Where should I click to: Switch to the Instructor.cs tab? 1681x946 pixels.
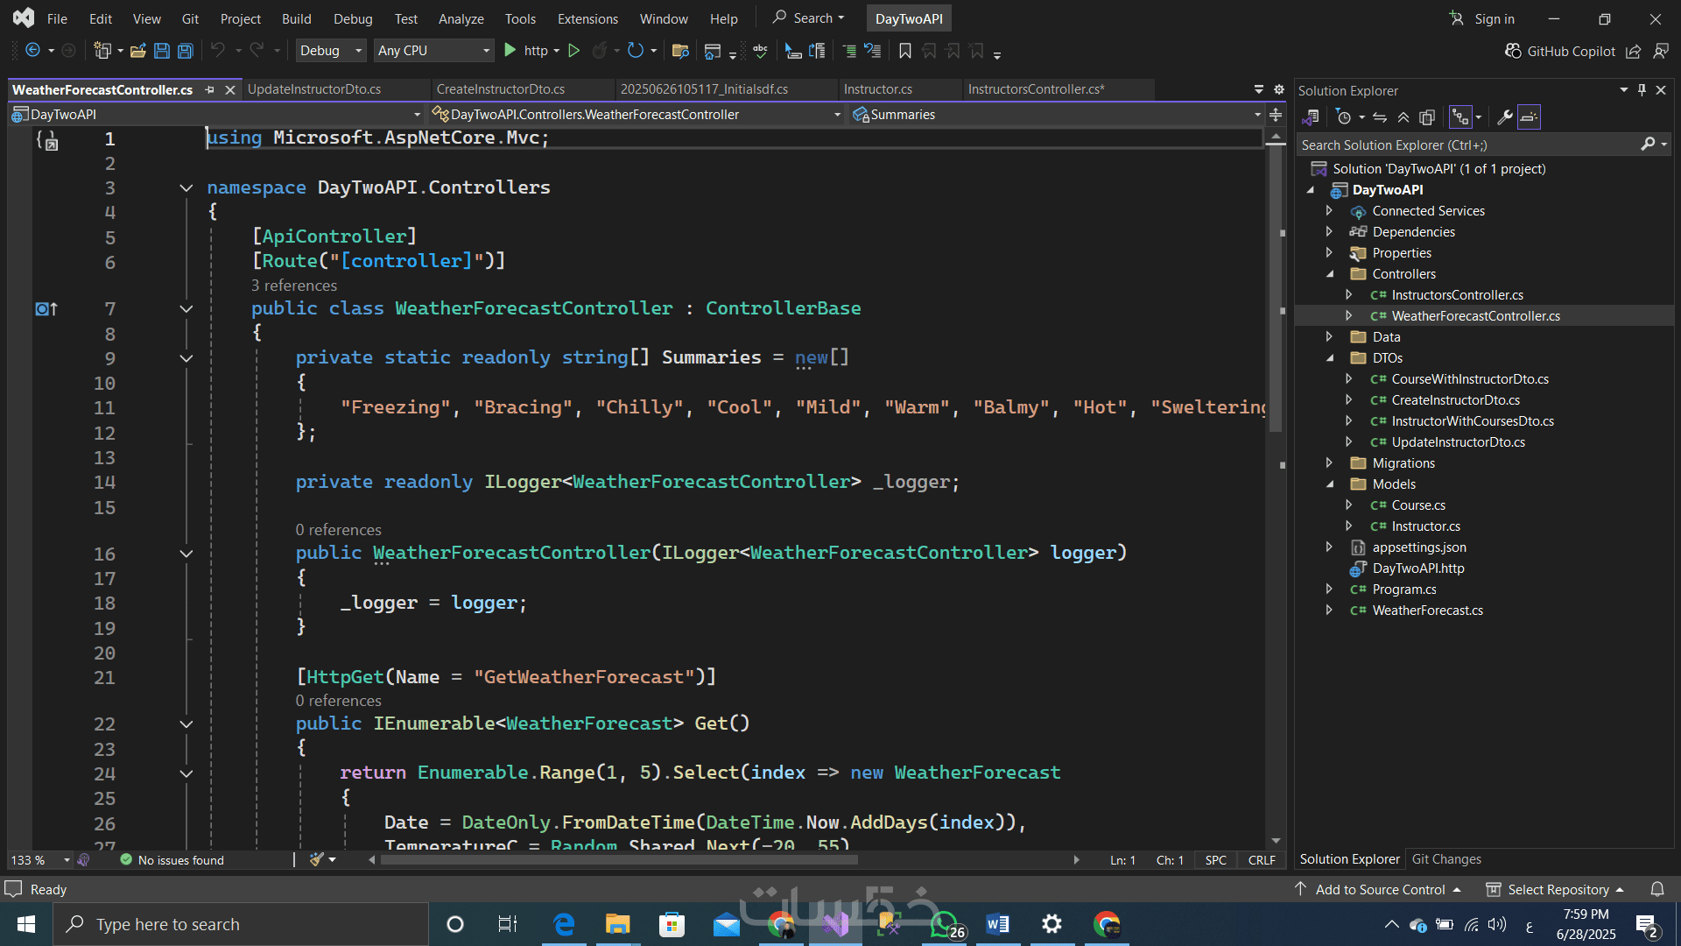click(877, 89)
